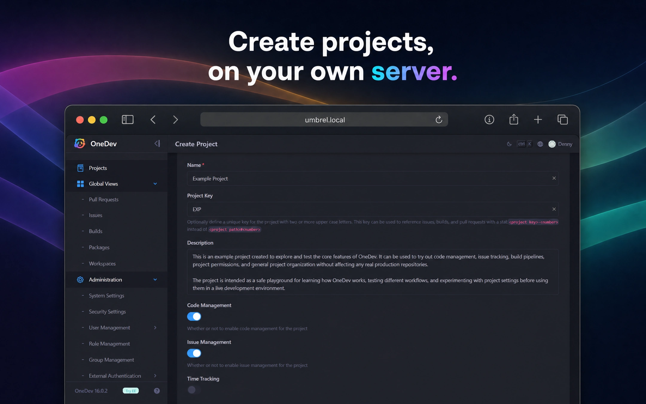The image size is (646, 404).
Task: Collapse the Global Views section chevron
Action: (155, 184)
